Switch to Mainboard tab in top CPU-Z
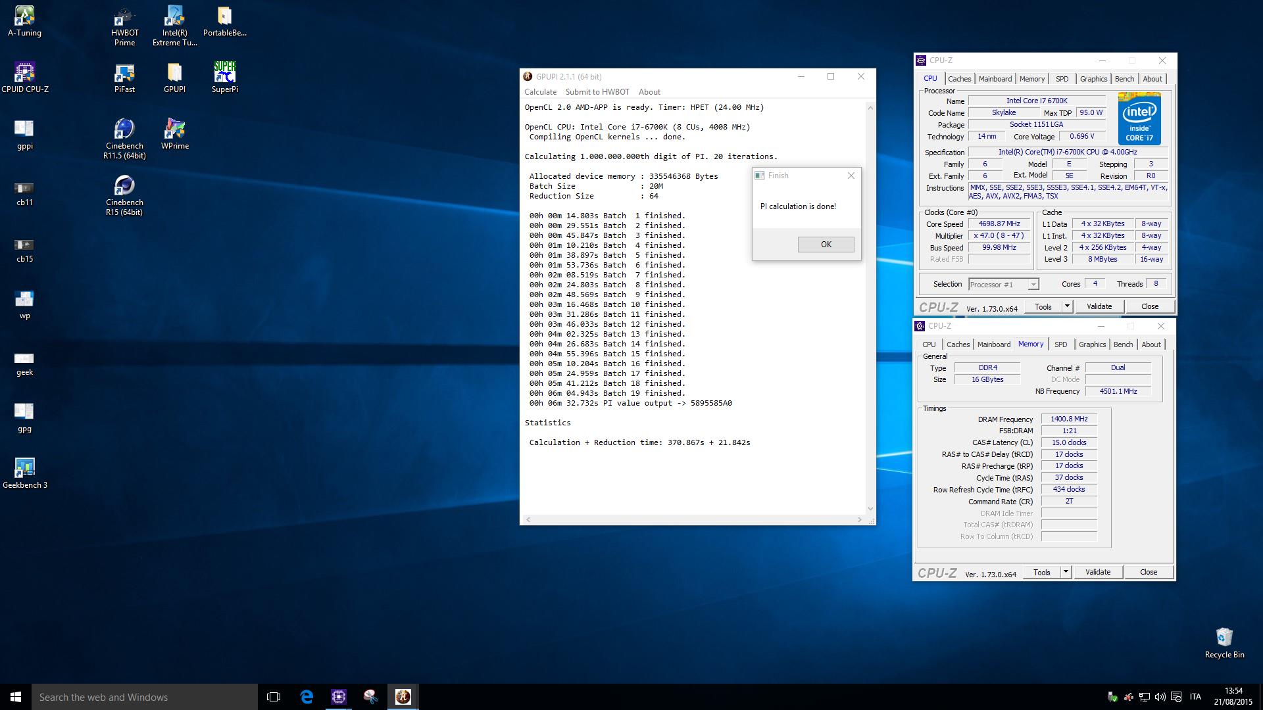This screenshot has height=710, width=1263. (995, 79)
